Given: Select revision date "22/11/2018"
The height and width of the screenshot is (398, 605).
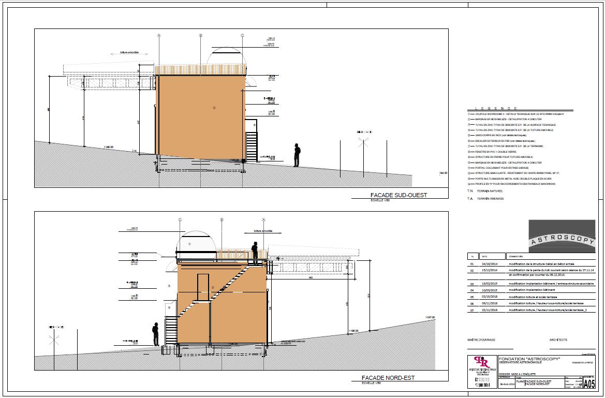Looking at the screenshot, I should pos(489,310).
